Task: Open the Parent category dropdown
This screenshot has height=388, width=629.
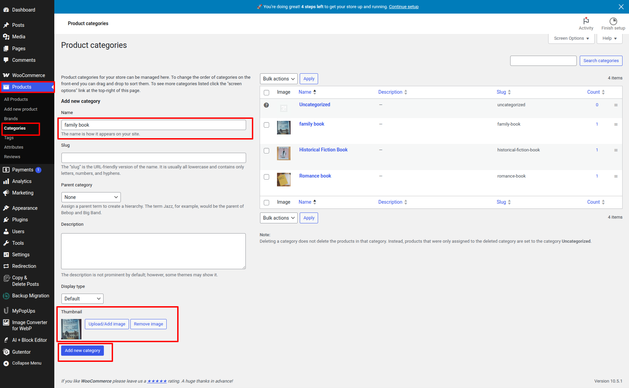Action: 91,197
